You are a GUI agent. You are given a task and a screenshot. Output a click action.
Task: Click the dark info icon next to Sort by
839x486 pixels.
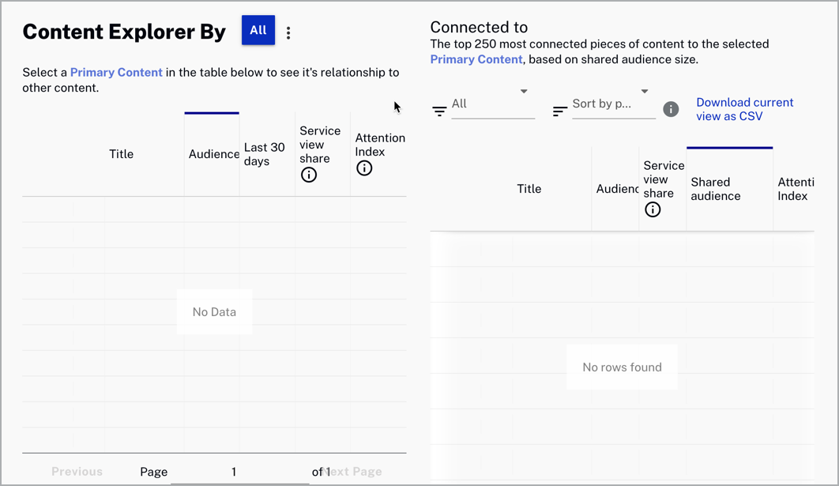point(671,109)
